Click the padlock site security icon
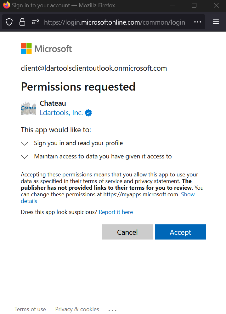The height and width of the screenshot is (314, 226). 22,22
